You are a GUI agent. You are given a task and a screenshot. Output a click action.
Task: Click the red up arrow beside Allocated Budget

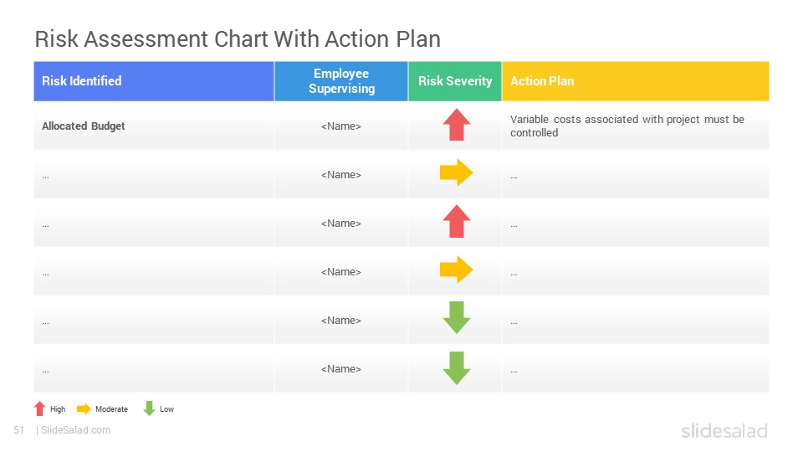click(457, 125)
